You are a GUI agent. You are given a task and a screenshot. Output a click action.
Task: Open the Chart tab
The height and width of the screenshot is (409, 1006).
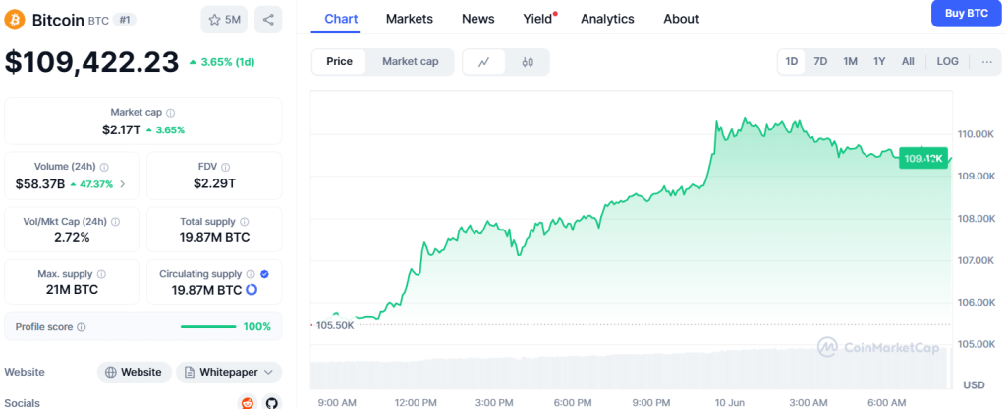[x=341, y=19]
